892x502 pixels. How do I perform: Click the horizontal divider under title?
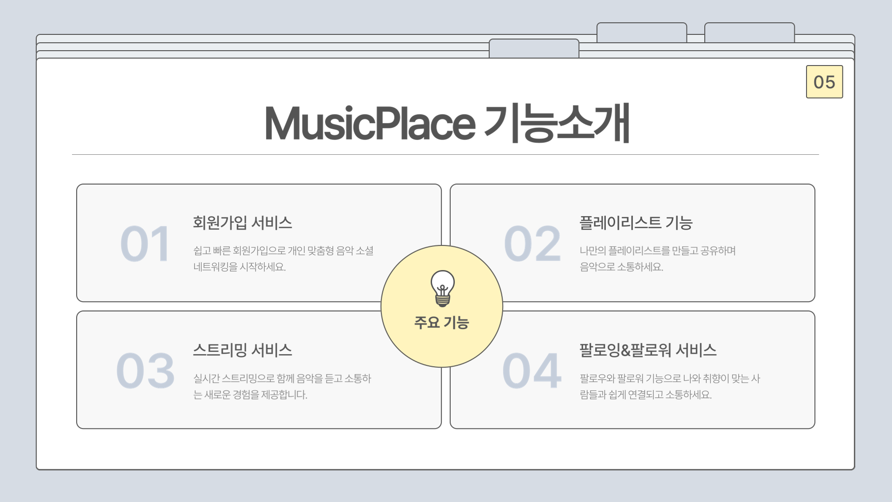pyautogui.click(x=445, y=154)
